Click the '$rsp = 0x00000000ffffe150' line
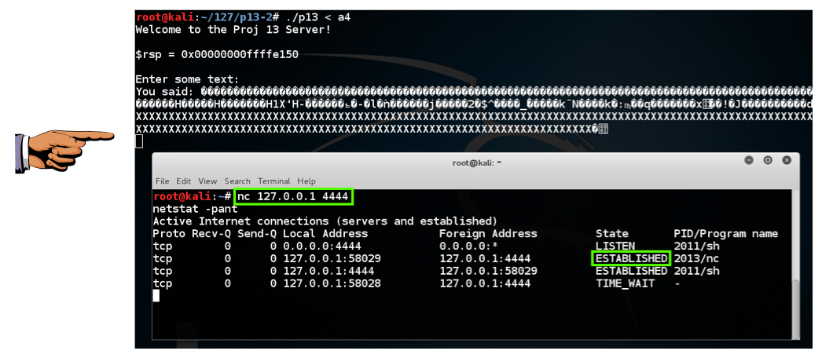The image size is (822, 358). [x=217, y=54]
